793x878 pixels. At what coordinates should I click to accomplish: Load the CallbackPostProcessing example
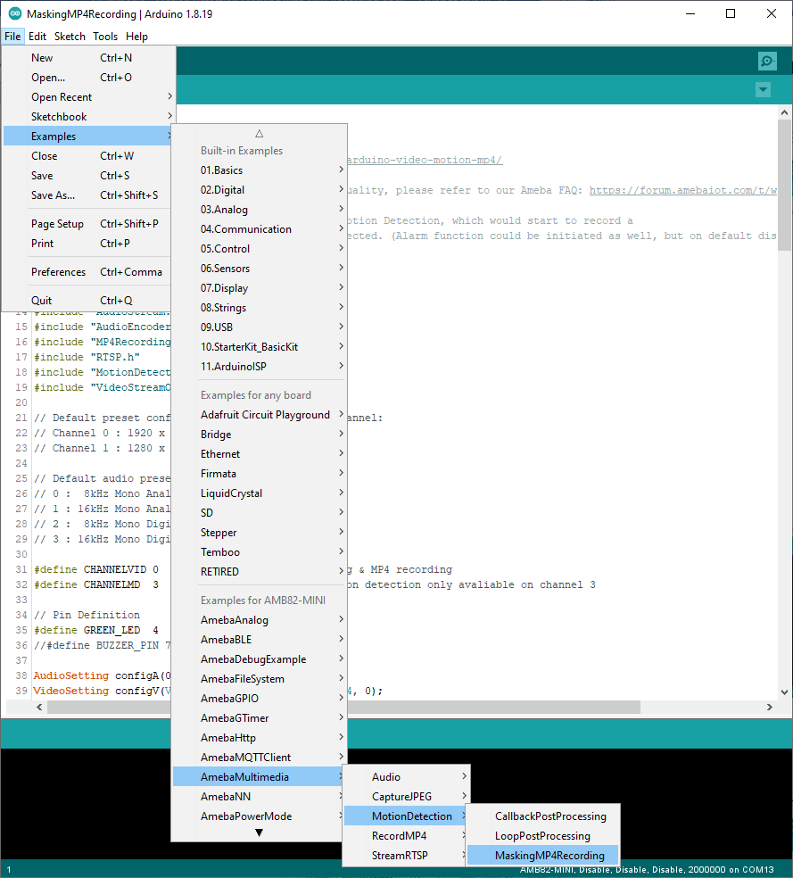point(543,816)
